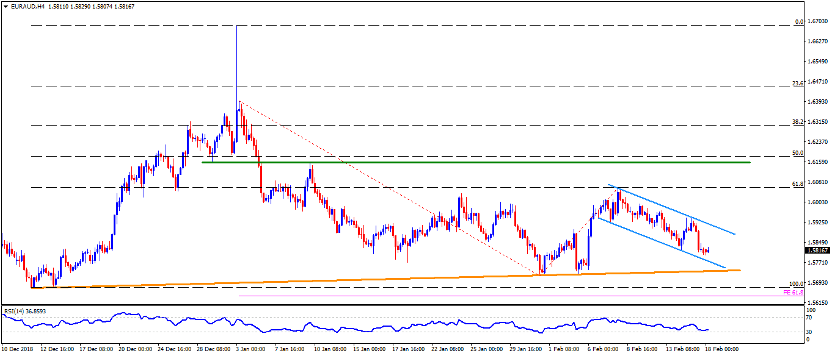Image resolution: width=832 pixels, height=356 pixels.
Task: Click the Fibonacci 0.0 level label
Action: click(798, 21)
